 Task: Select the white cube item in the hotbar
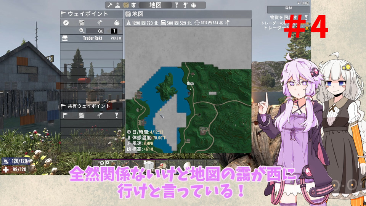click(x=148, y=165)
